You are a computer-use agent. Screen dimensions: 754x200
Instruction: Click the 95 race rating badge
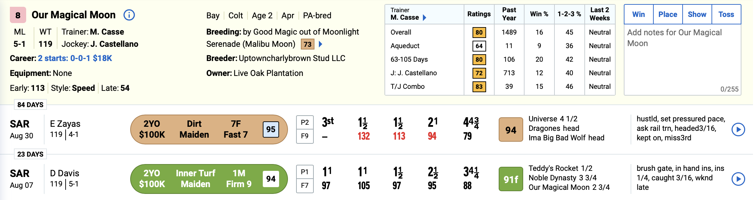271,129
